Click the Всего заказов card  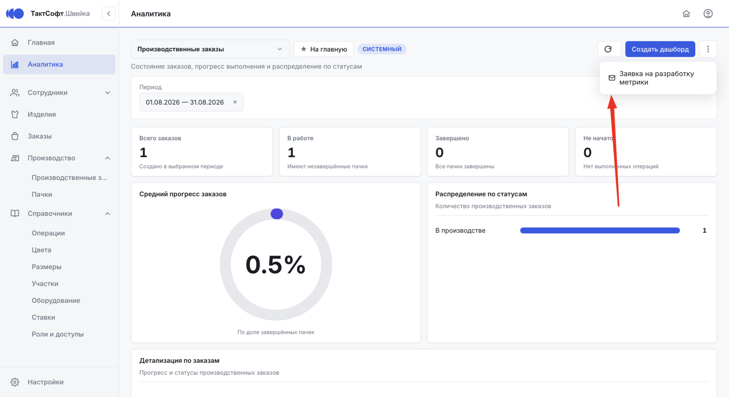click(202, 152)
